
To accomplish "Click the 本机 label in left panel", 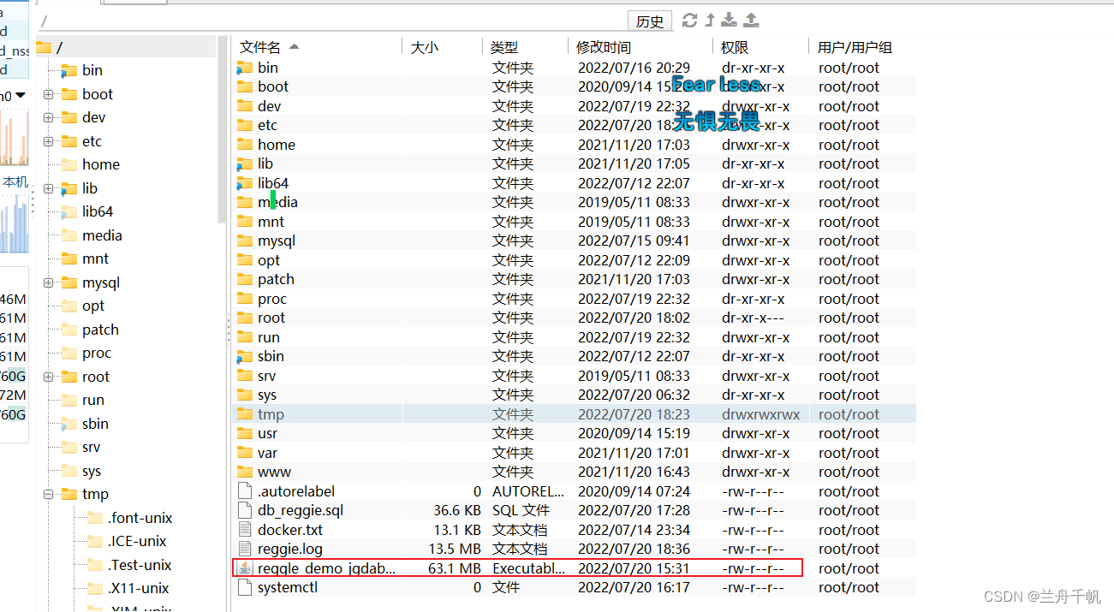I will coord(15,181).
